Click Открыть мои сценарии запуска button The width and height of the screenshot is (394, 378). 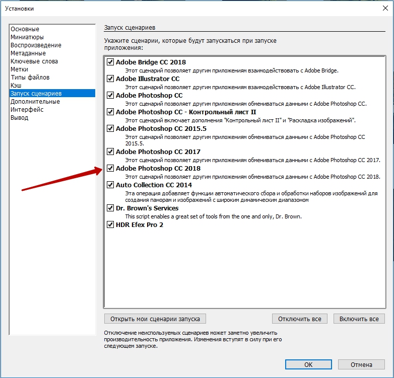click(155, 319)
